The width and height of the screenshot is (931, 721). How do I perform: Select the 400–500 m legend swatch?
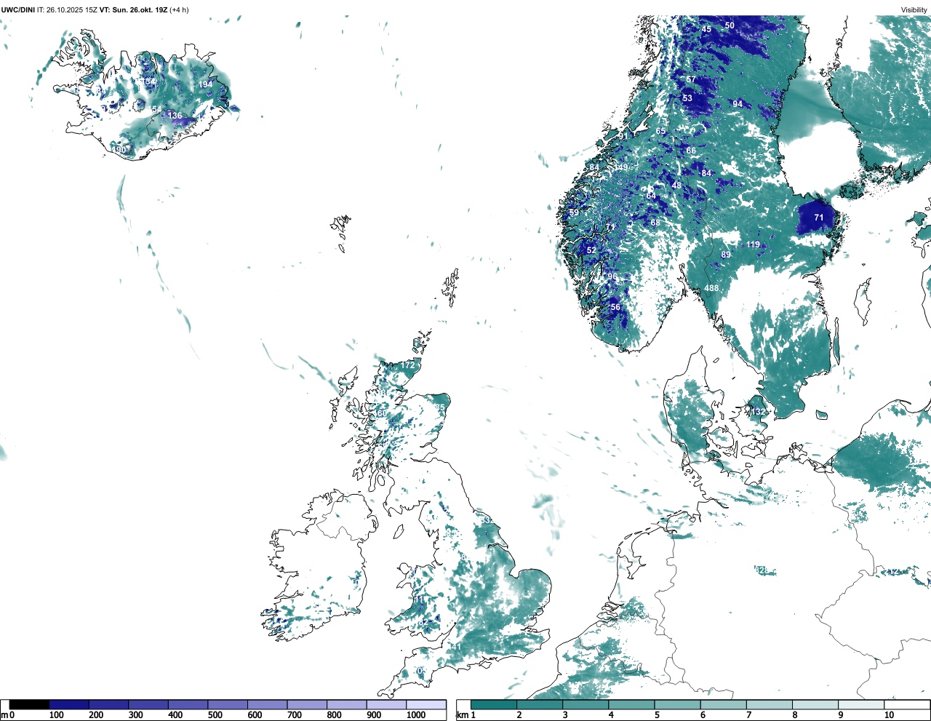tap(188, 704)
